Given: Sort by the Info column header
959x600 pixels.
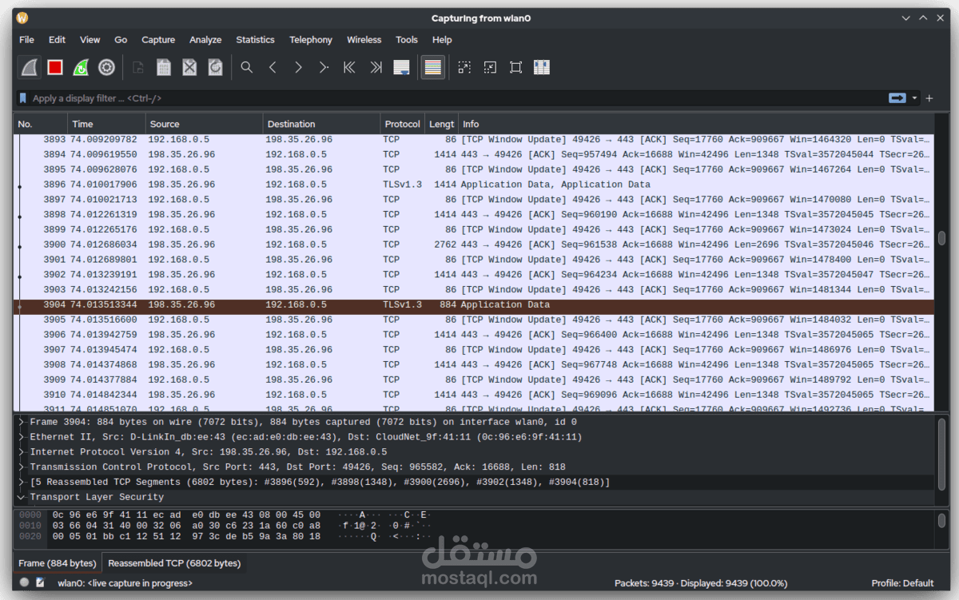Looking at the screenshot, I should tap(695, 124).
